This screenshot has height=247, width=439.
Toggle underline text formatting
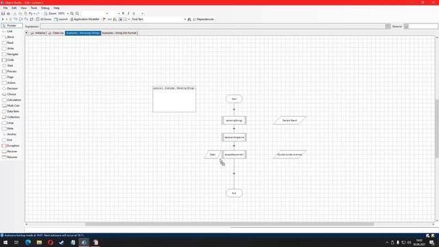click(x=134, y=14)
